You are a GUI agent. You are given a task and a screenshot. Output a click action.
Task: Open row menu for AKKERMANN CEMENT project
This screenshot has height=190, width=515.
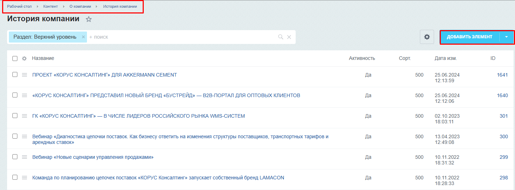tap(24, 75)
